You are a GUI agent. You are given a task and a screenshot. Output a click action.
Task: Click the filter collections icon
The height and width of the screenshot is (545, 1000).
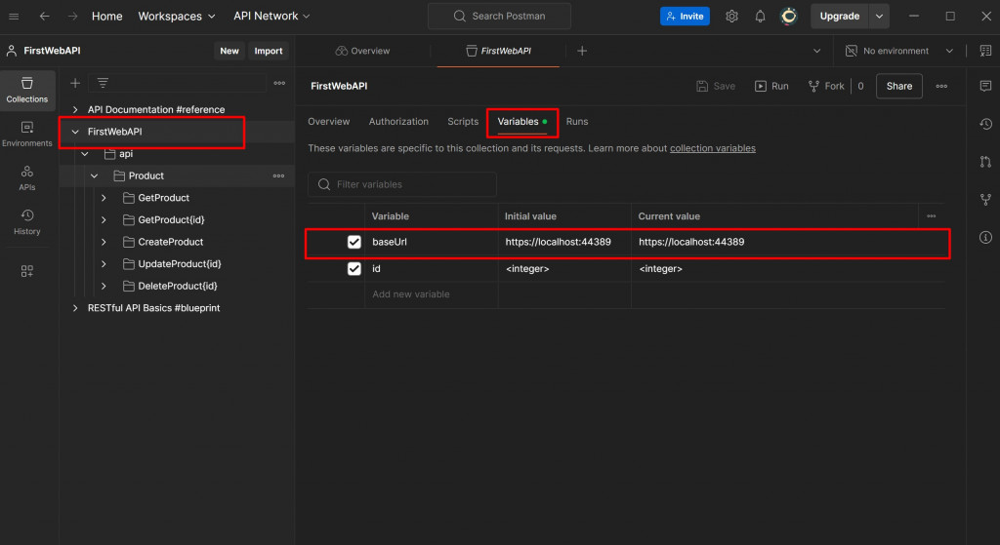pyautogui.click(x=103, y=83)
